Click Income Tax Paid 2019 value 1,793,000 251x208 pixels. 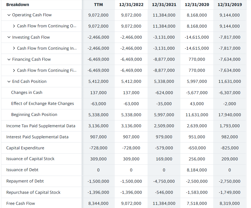point(230,126)
